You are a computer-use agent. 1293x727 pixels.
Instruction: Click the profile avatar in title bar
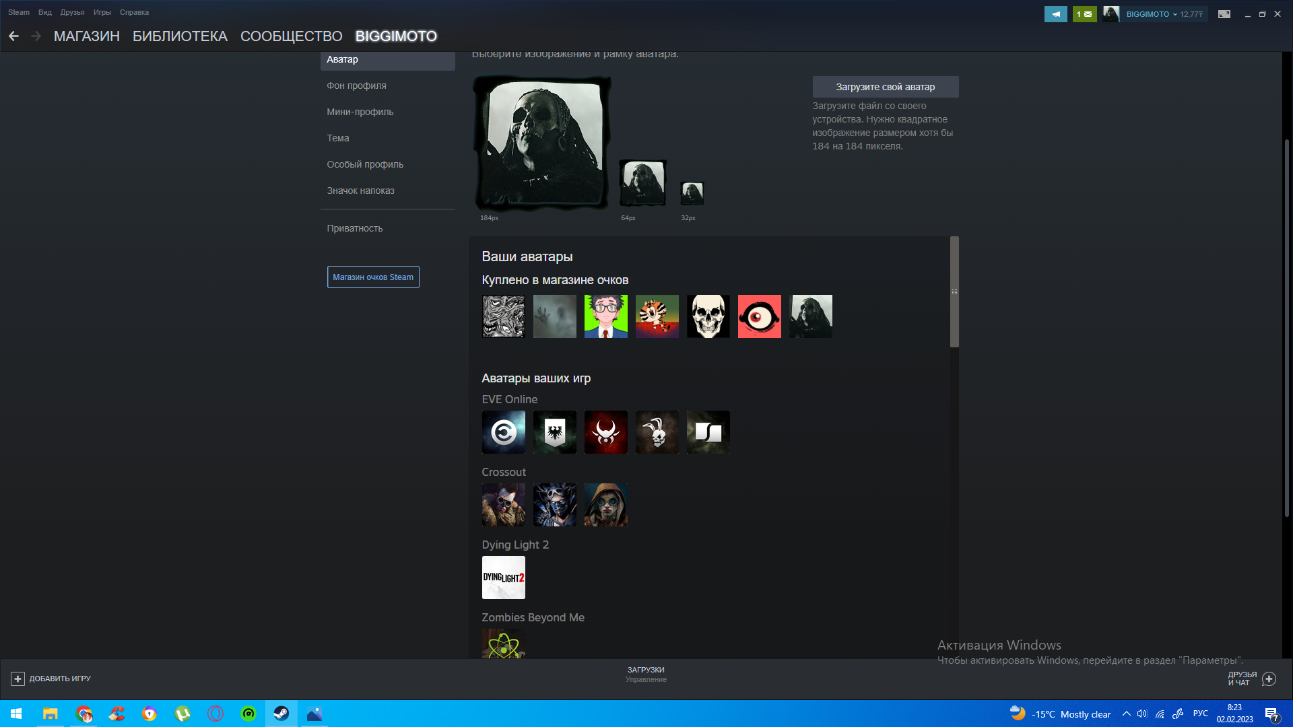click(1111, 14)
